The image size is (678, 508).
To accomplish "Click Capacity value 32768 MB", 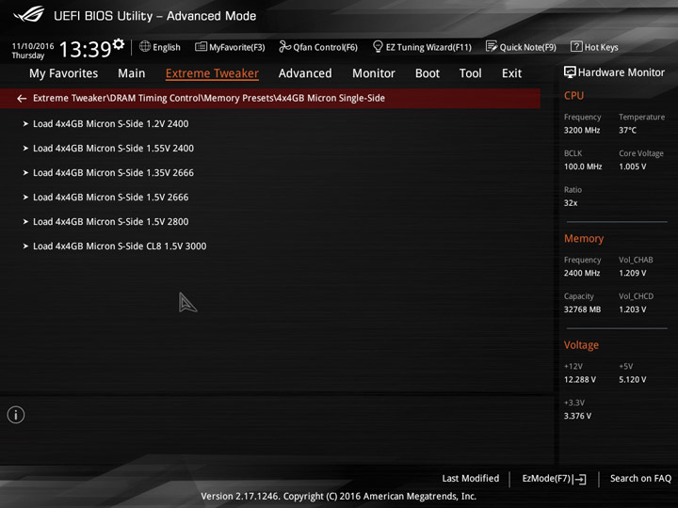I will pos(582,310).
